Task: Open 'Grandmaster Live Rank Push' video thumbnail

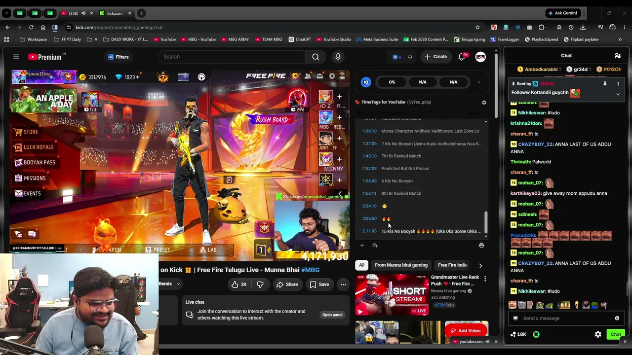Action: point(392,295)
